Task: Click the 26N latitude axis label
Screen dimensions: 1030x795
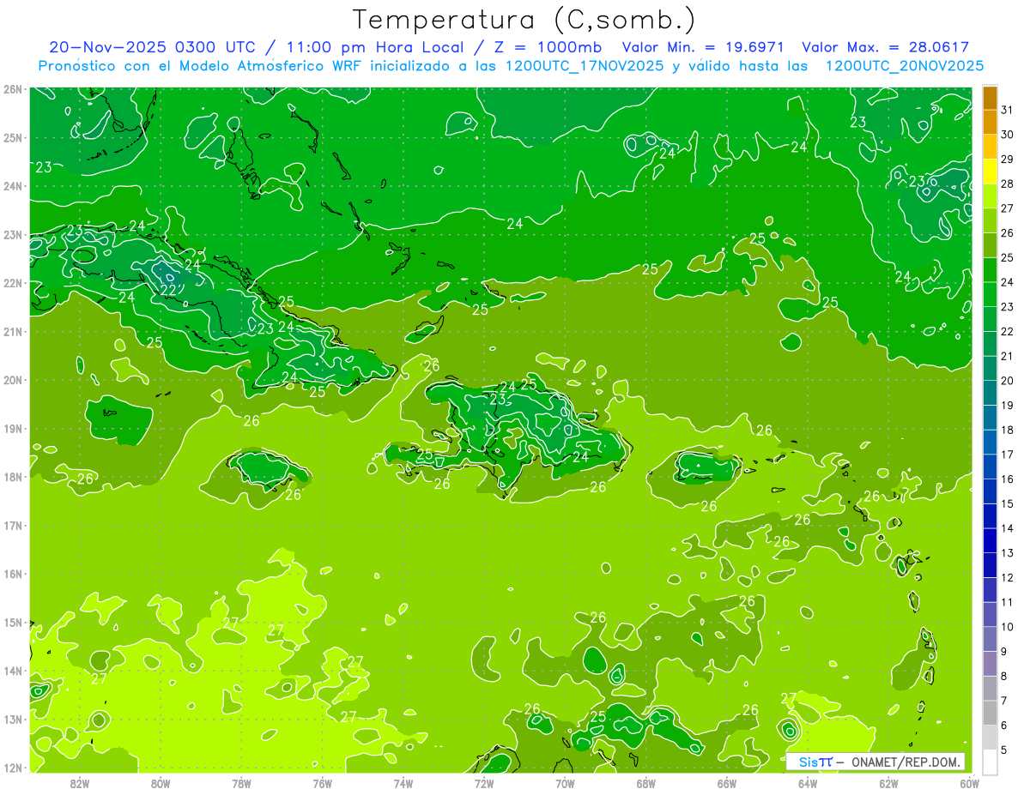Action: point(12,89)
